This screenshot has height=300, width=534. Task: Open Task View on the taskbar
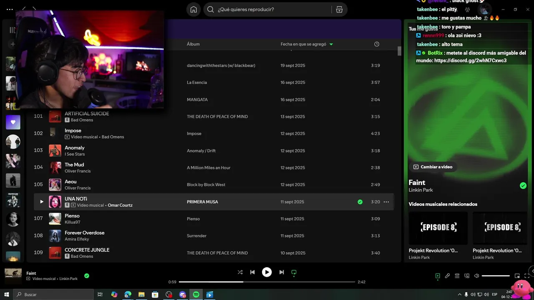(x=100, y=295)
